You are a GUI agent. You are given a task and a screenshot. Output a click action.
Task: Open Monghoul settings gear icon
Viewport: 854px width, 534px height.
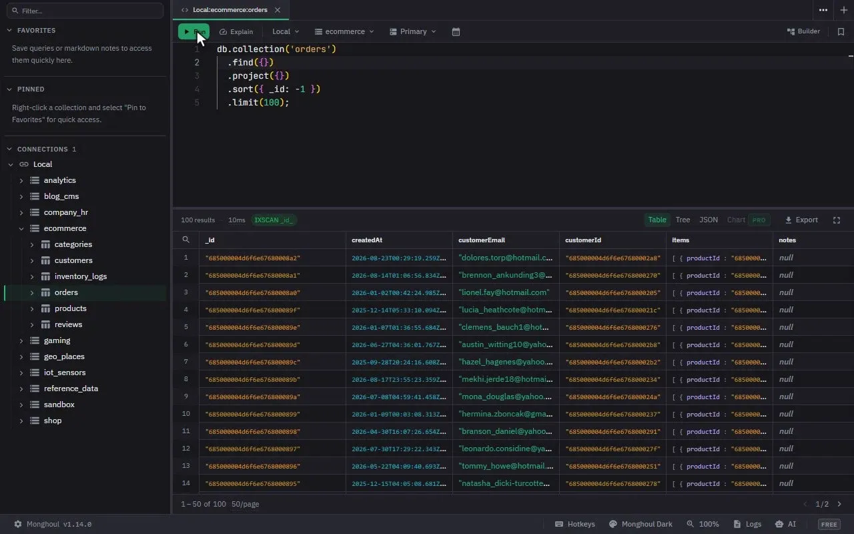[18, 525]
